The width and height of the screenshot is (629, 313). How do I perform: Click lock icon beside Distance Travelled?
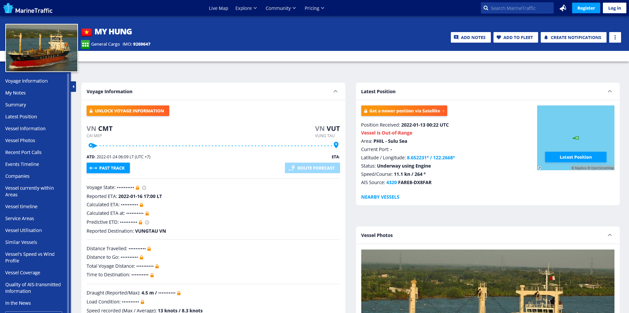click(x=149, y=249)
